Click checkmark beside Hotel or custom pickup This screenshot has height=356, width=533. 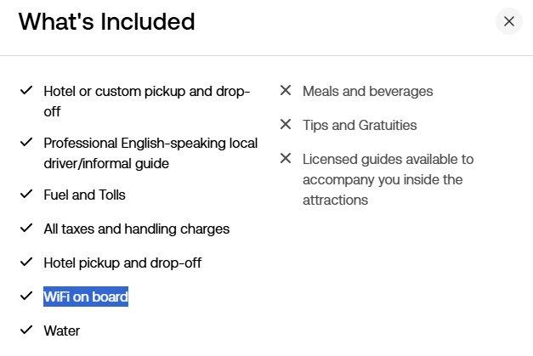[x=26, y=91]
